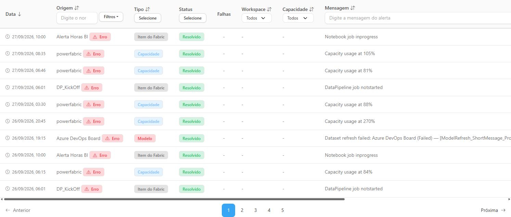The width and height of the screenshot is (511, 217).
Task: Click clock icon for 27/09/2026, 10:00
Action: [x=8, y=37]
